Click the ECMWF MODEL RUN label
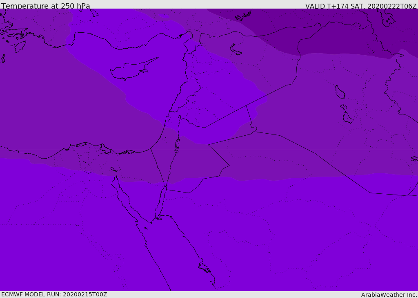418x298 pixels. pos(54,294)
